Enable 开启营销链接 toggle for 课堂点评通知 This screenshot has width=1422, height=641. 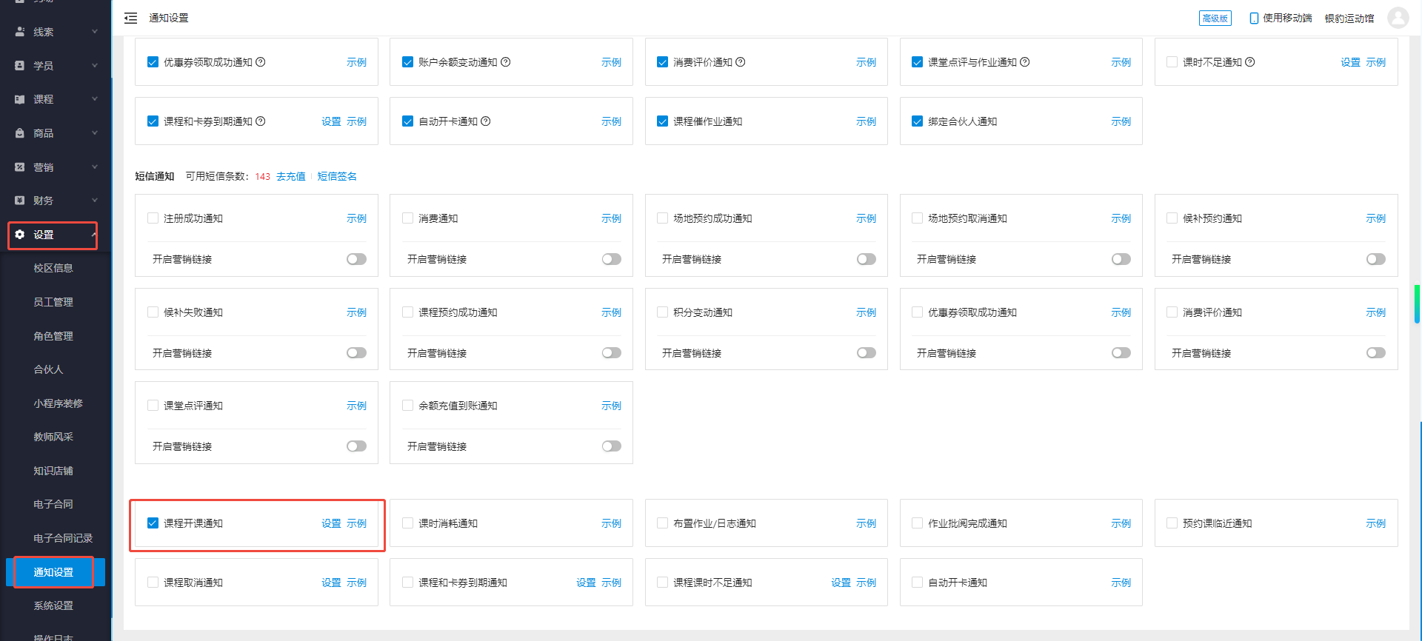(x=357, y=446)
